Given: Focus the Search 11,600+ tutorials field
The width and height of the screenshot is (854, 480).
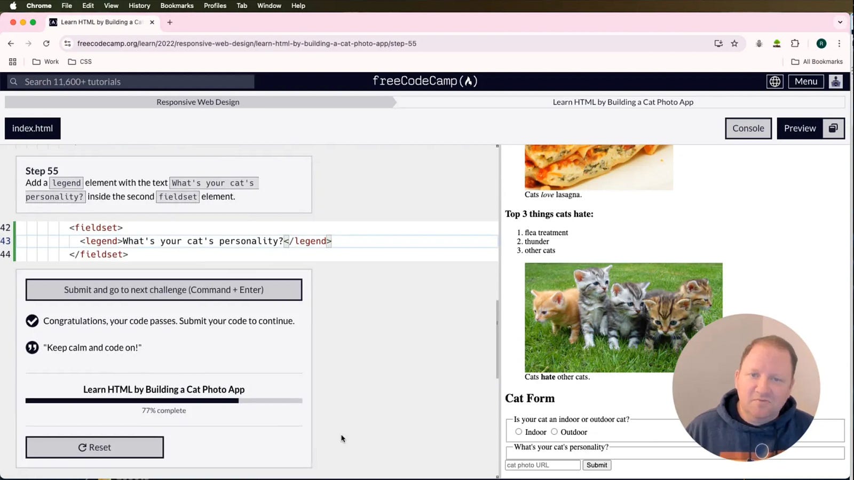Looking at the screenshot, I should point(131,82).
